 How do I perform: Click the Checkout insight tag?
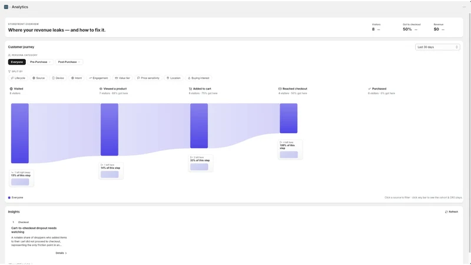(x=24, y=223)
